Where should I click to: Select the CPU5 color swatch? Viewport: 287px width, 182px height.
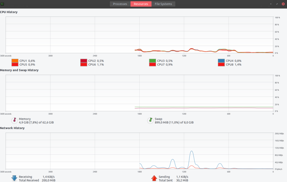tap(15, 65)
